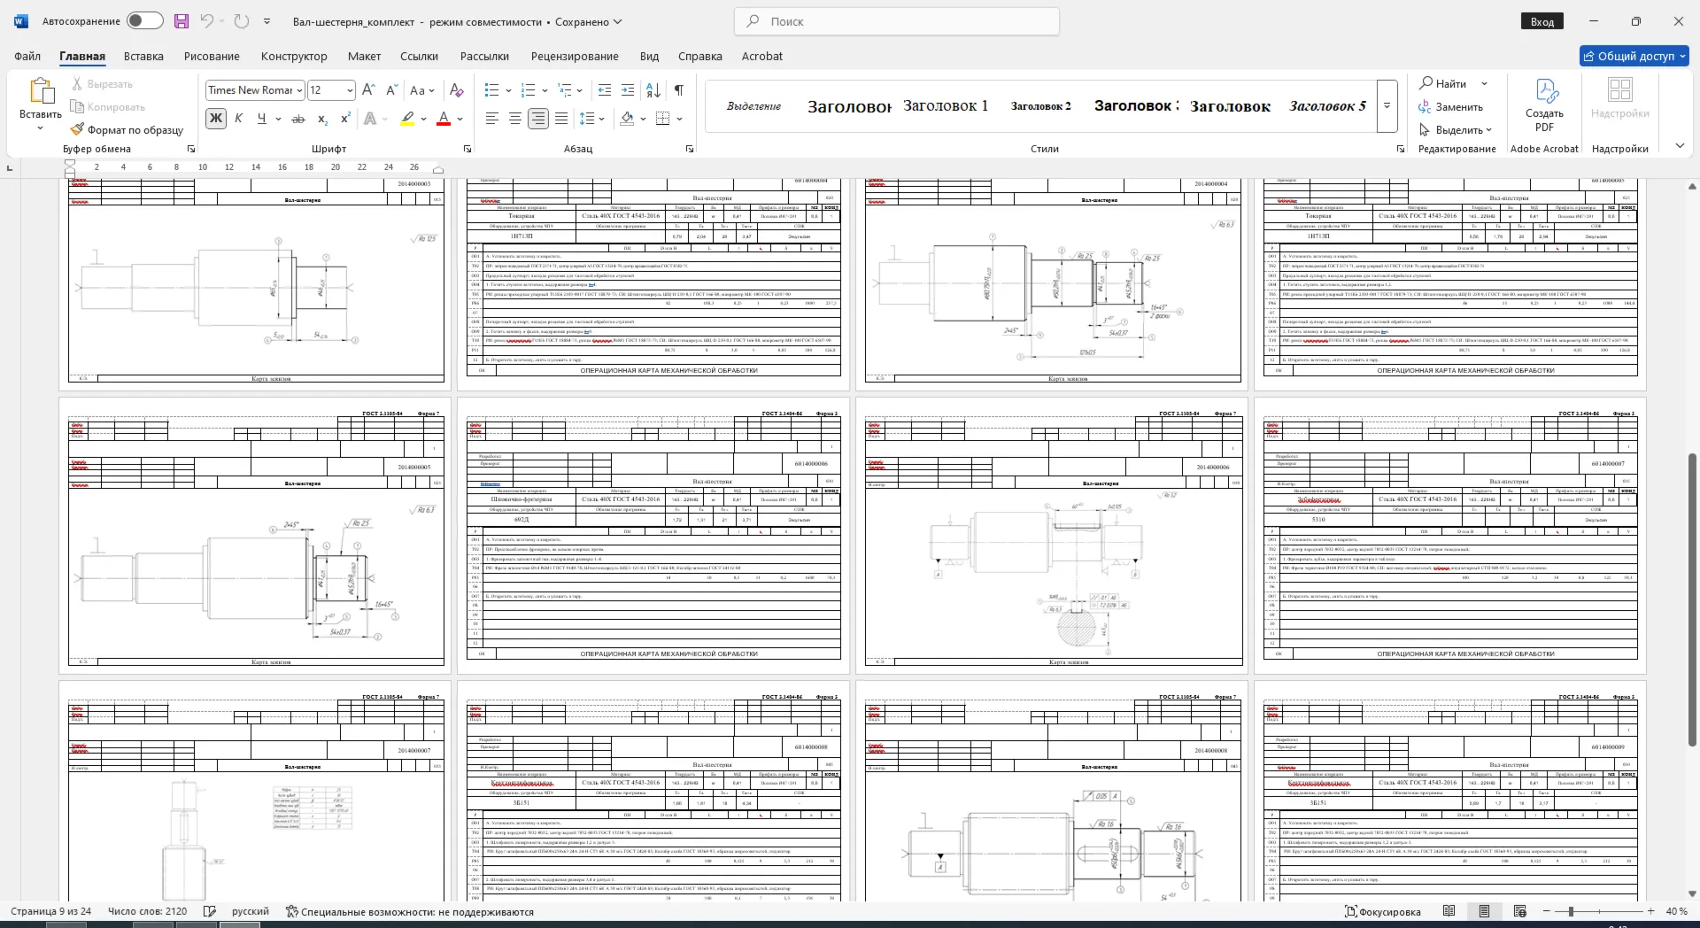The height and width of the screenshot is (928, 1700).
Task: Open the Review (Рецензирование) tab
Action: (575, 56)
